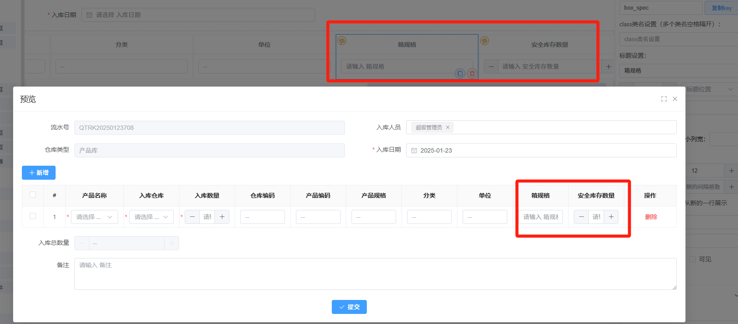Toggle the 可见 checkbox
738x324 pixels.
(x=692, y=259)
